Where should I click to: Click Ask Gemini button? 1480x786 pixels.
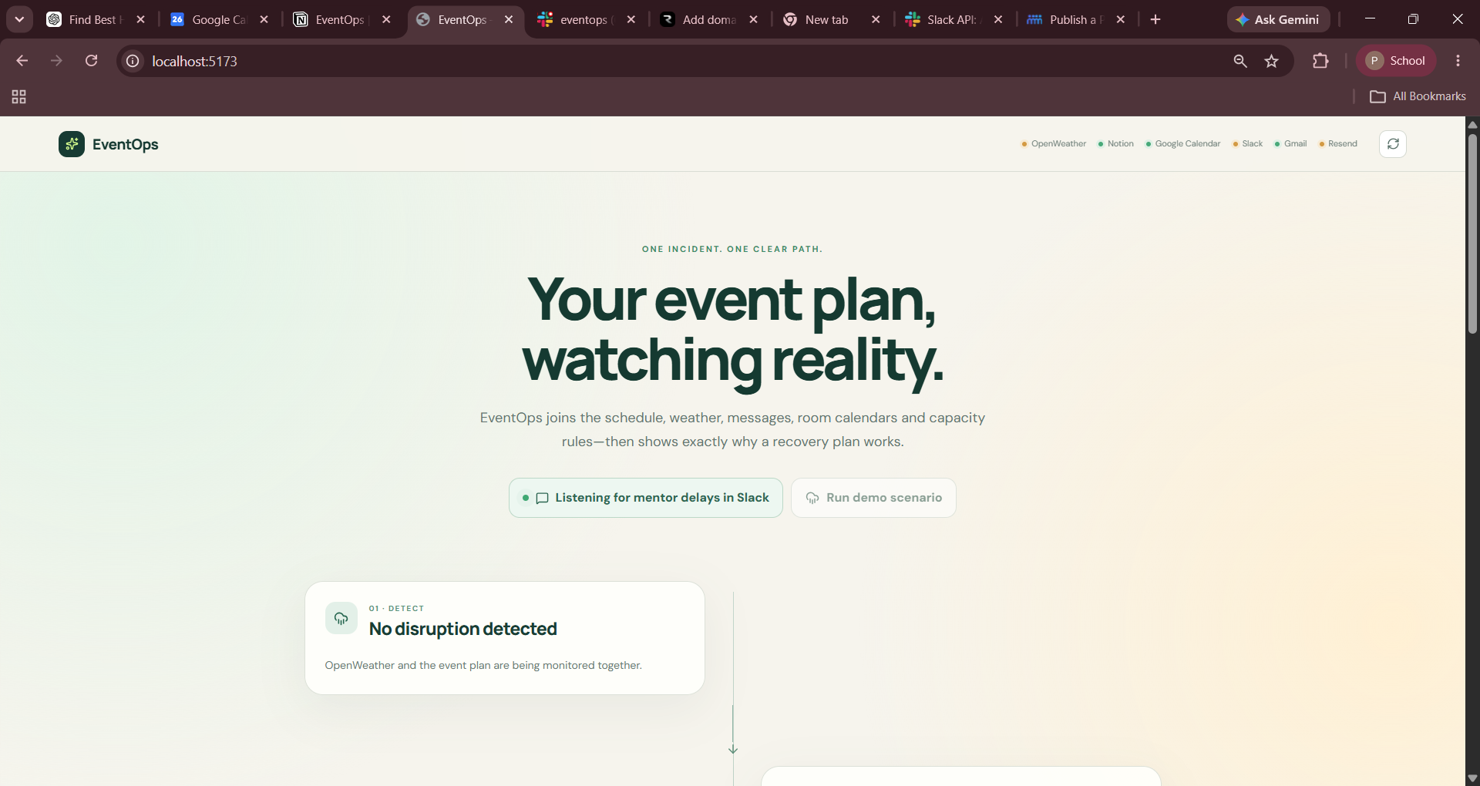[x=1278, y=19]
